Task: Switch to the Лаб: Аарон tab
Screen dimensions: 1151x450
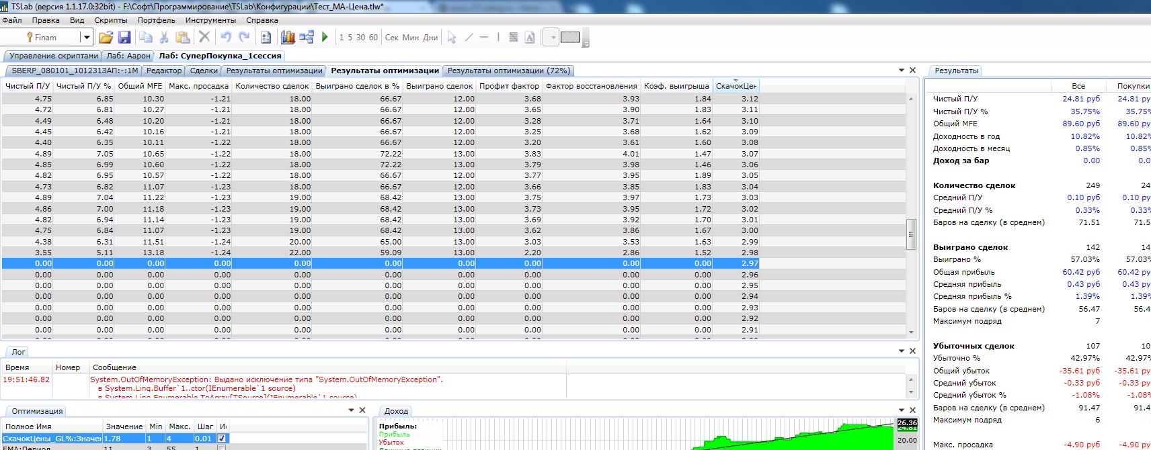Action: tap(128, 56)
